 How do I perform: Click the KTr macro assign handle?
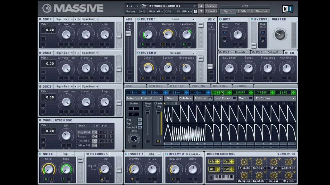click(x=217, y=162)
